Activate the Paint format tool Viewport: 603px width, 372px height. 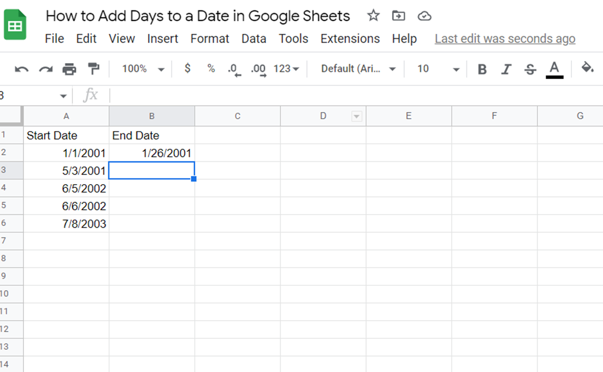pyautogui.click(x=94, y=69)
